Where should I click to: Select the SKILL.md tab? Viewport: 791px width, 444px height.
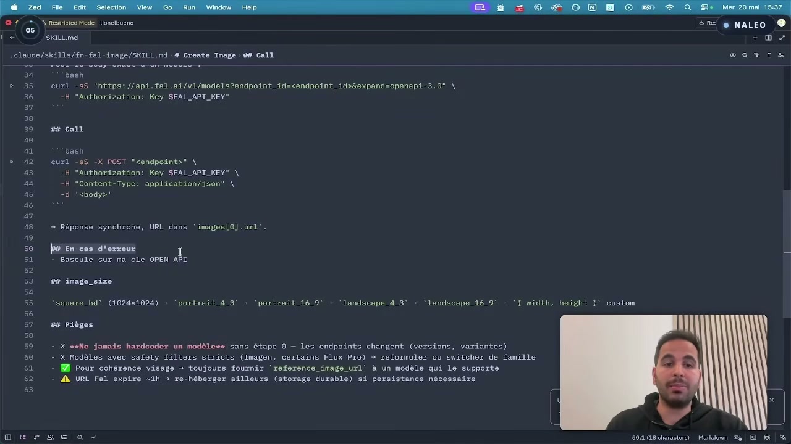[x=61, y=38]
